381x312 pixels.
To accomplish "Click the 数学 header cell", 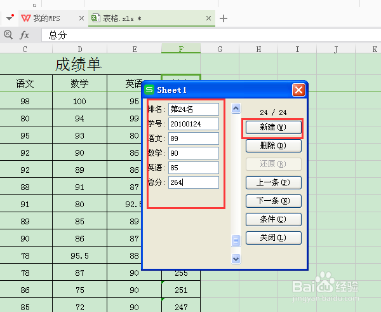I will [x=80, y=84].
